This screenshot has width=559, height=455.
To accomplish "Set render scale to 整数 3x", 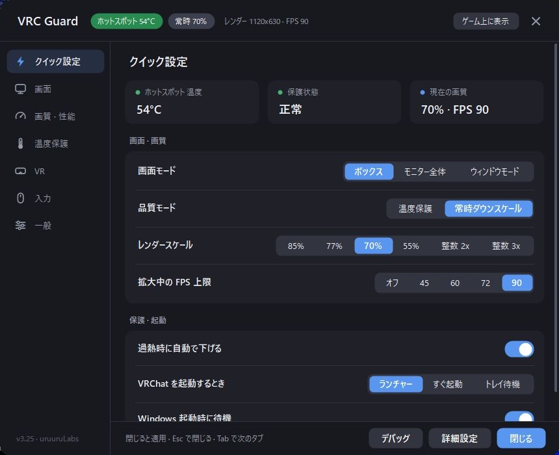I will coord(506,246).
